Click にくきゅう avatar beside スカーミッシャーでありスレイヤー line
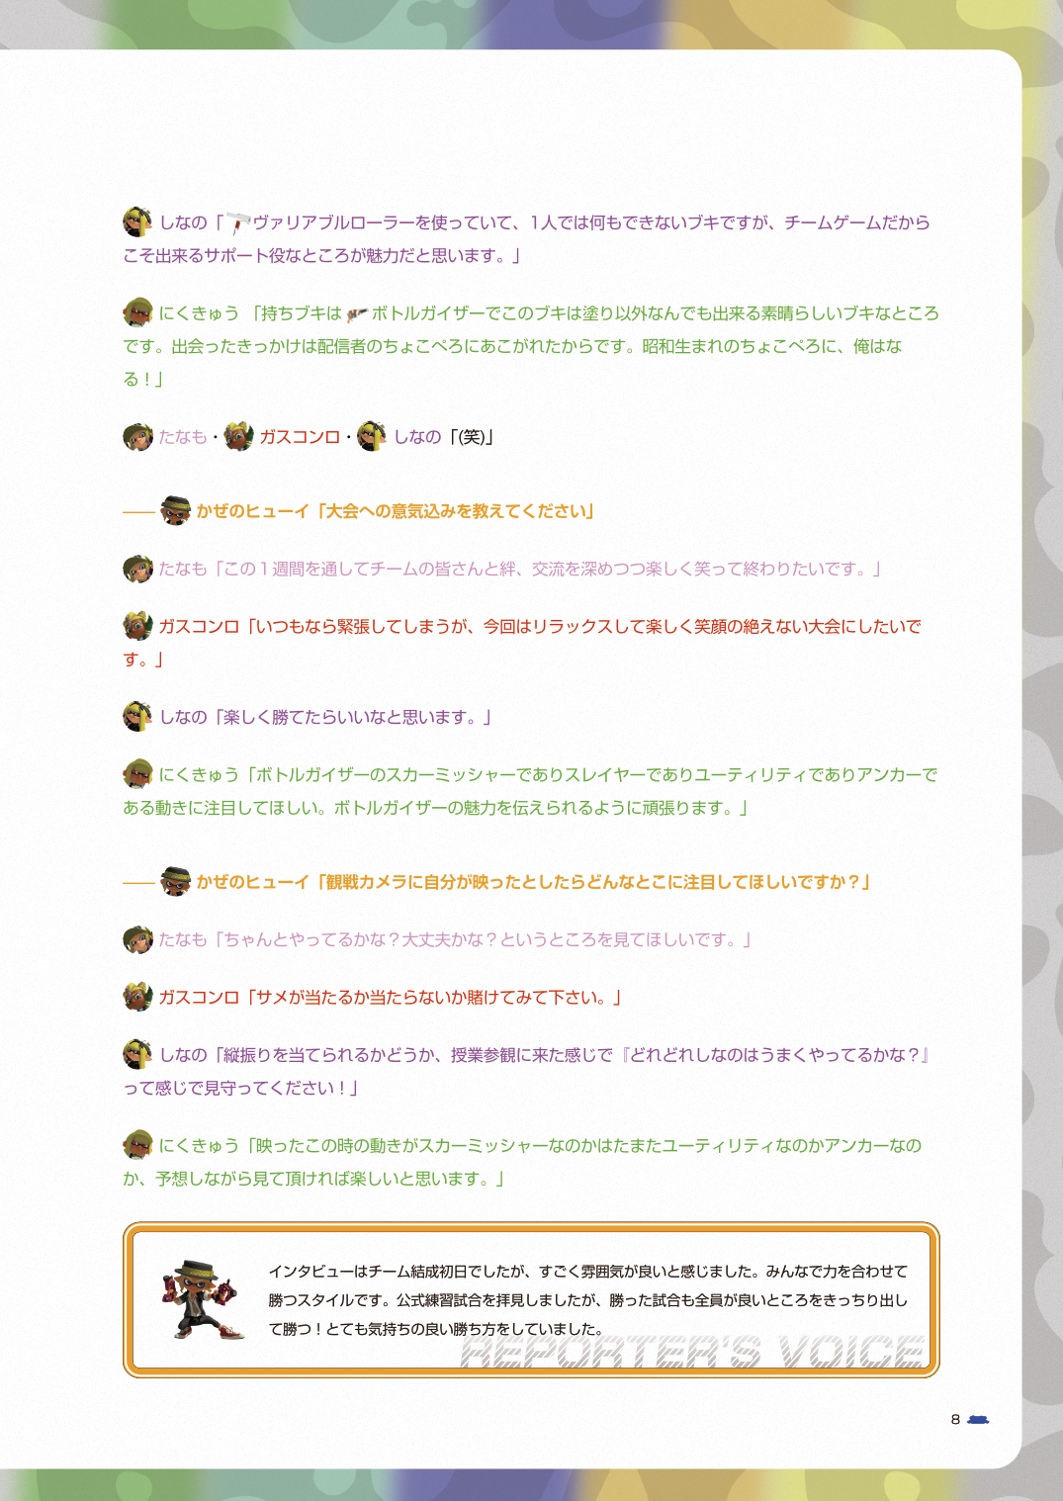1063x1501 pixels. click(137, 774)
